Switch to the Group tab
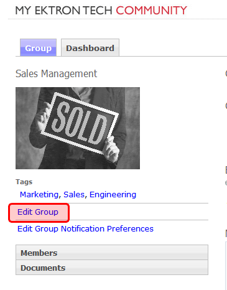 click(x=38, y=47)
